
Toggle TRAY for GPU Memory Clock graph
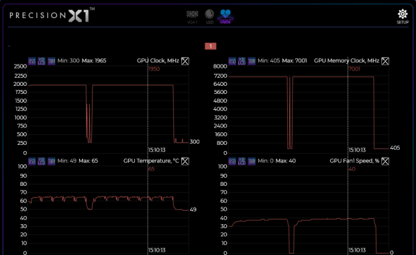point(252,61)
